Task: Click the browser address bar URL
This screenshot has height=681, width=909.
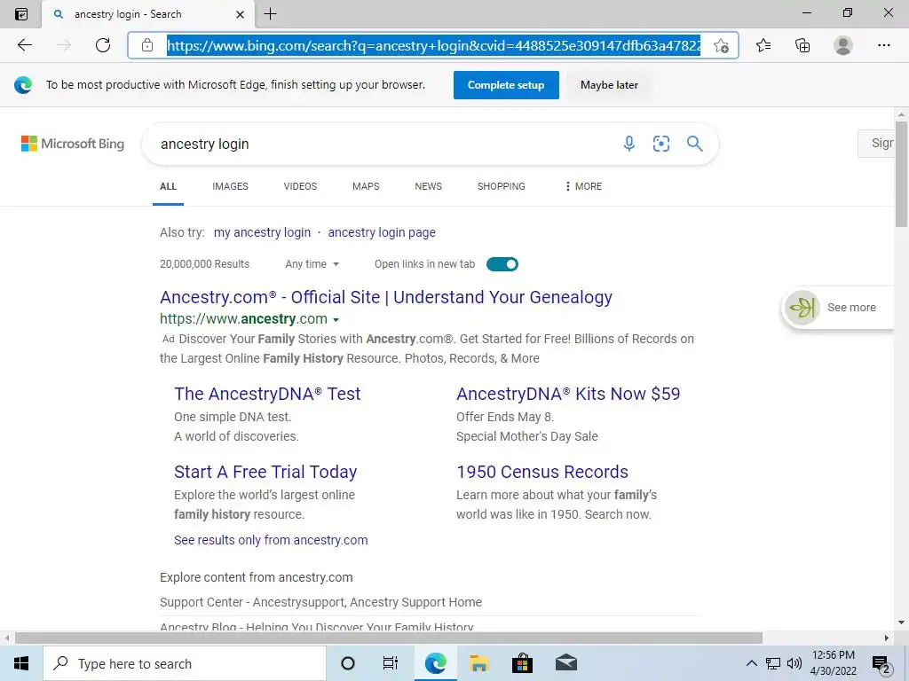Action: point(433,45)
